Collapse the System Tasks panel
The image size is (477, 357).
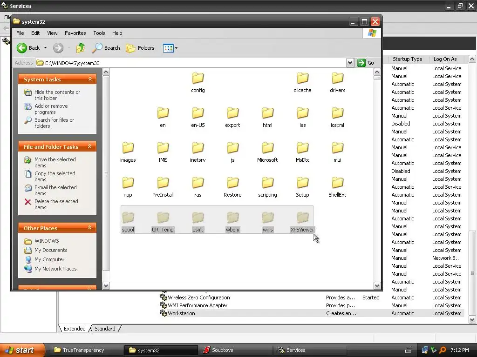tap(90, 79)
